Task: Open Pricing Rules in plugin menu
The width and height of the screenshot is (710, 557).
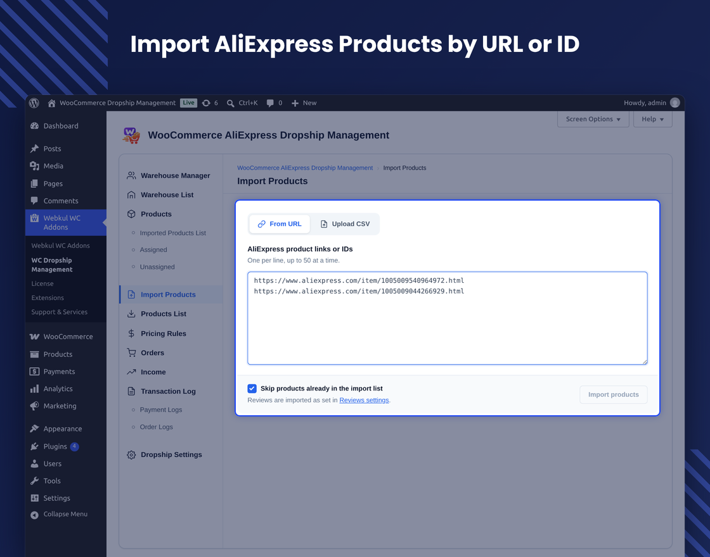Action: pyautogui.click(x=164, y=334)
